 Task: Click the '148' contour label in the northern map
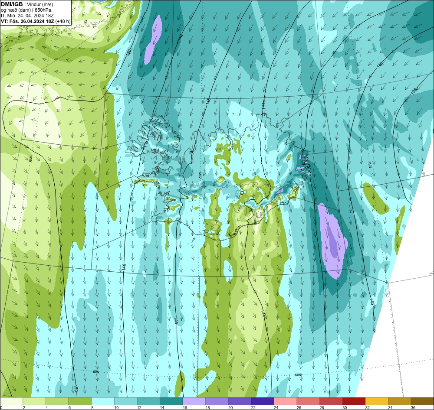tap(180, 38)
